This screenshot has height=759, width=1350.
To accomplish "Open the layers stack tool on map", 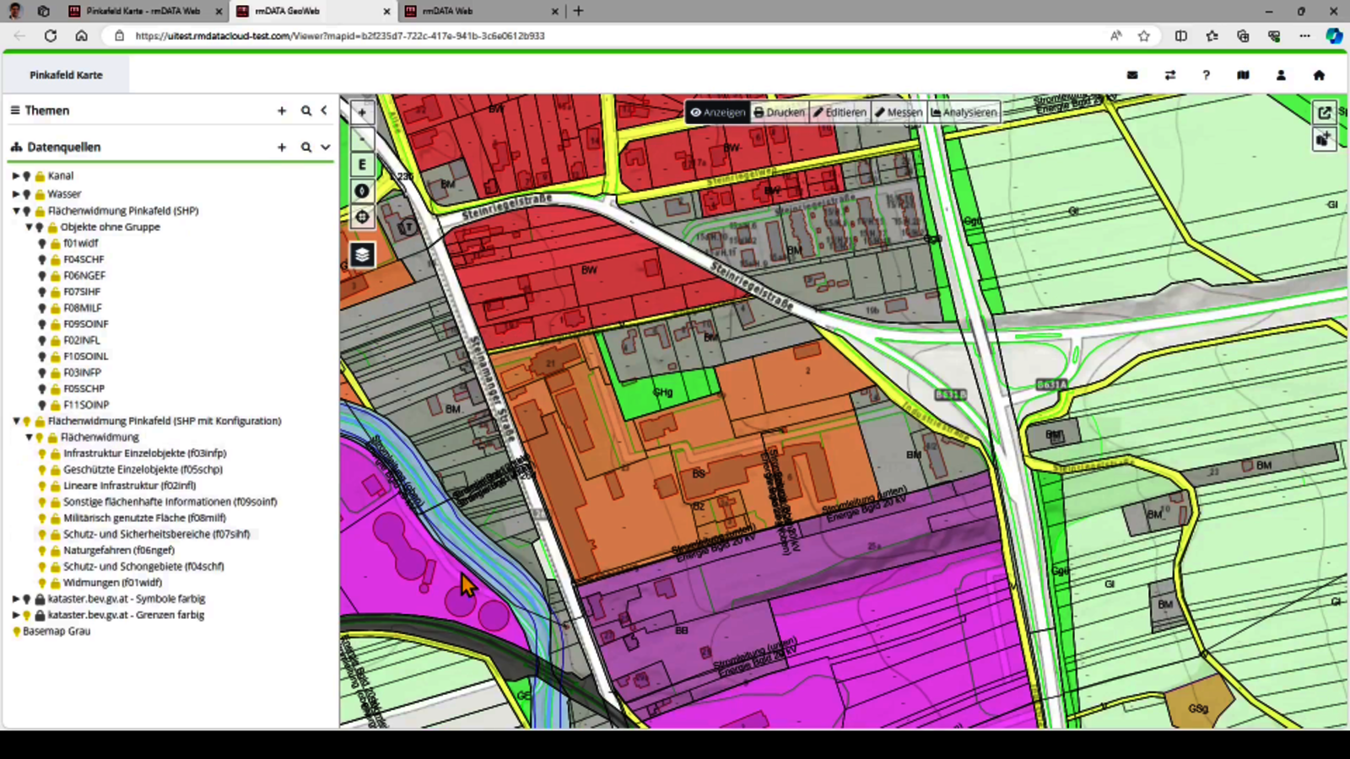I will click(x=362, y=255).
